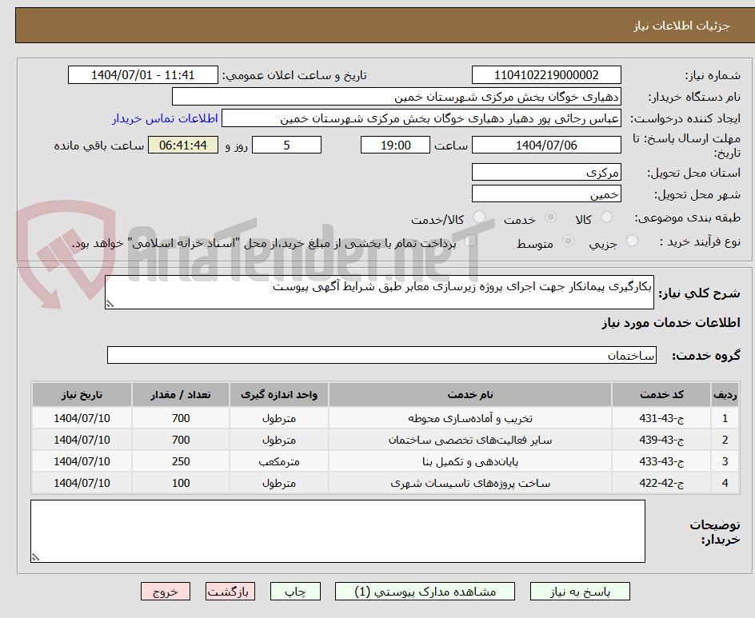Click the خروج button to exit
The height and width of the screenshot is (618, 755).
166,592
